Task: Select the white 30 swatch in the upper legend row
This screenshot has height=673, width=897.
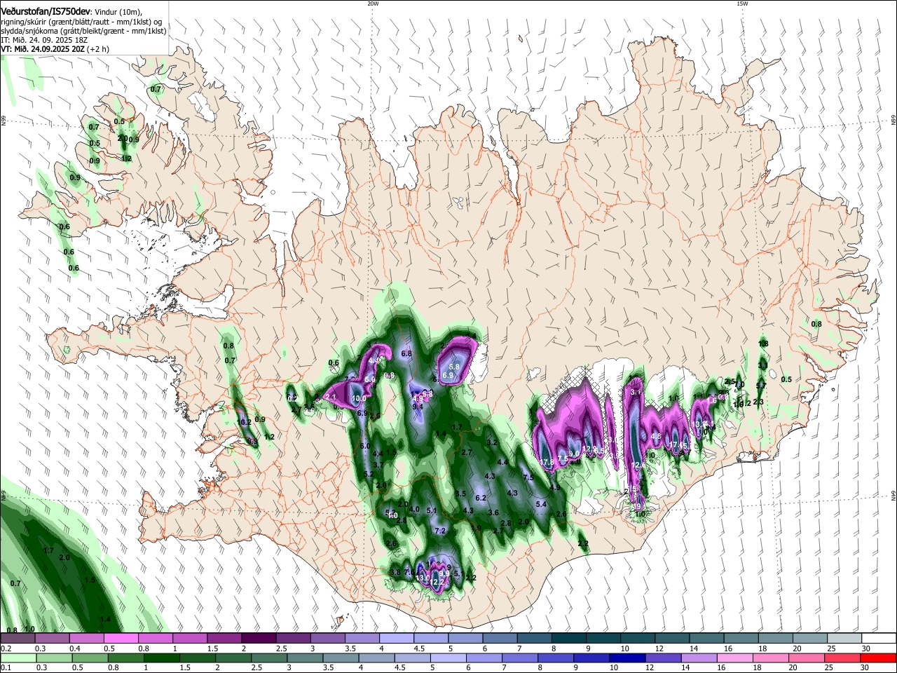Action: pos(879,638)
